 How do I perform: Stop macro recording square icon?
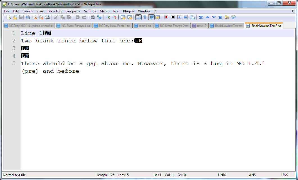(173, 17)
